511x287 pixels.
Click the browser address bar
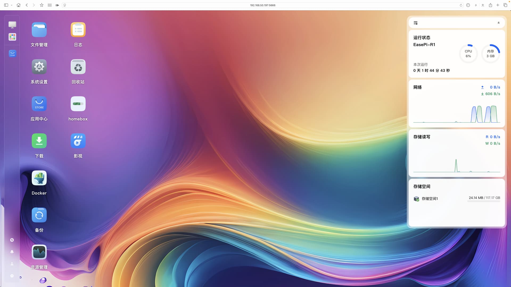(262, 5)
